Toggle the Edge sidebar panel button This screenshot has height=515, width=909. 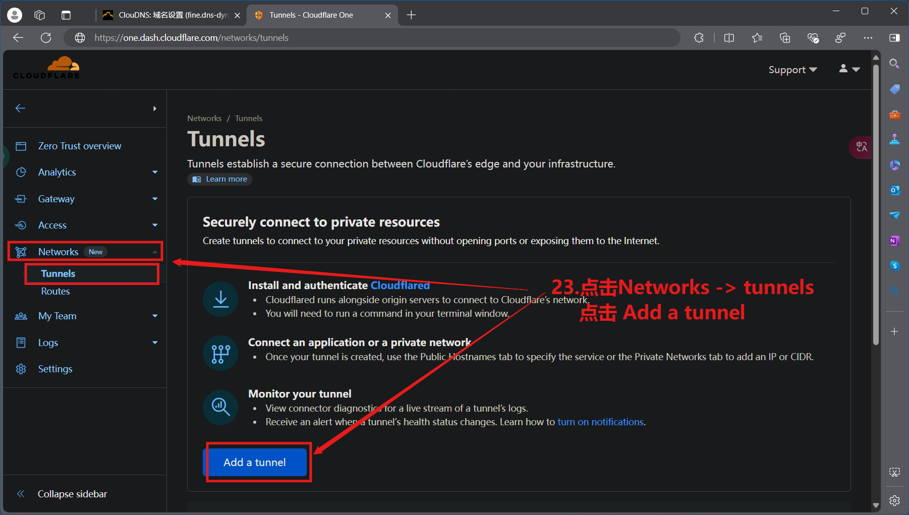[x=894, y=38]
